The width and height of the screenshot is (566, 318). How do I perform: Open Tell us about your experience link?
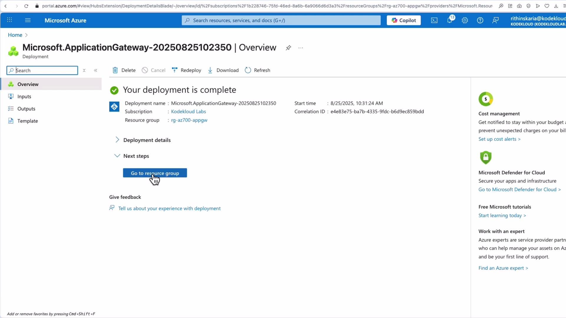coord(169,208)
